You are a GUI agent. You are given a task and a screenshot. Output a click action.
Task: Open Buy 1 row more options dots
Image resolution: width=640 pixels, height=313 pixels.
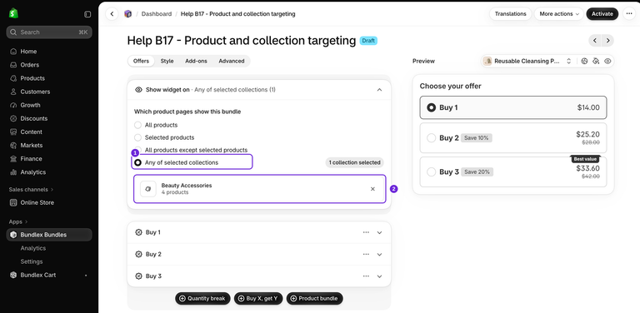(366, 232)
